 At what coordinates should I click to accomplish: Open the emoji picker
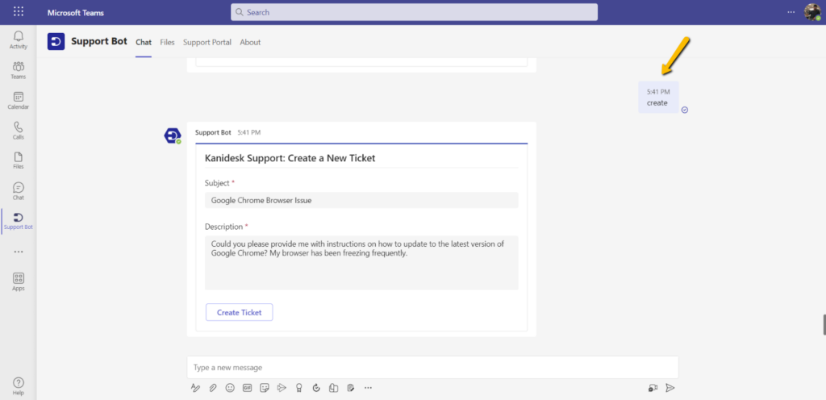230,388
